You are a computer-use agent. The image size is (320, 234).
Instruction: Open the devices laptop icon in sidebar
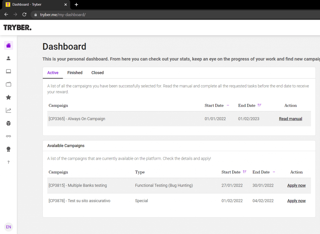(x=8, y=71)
